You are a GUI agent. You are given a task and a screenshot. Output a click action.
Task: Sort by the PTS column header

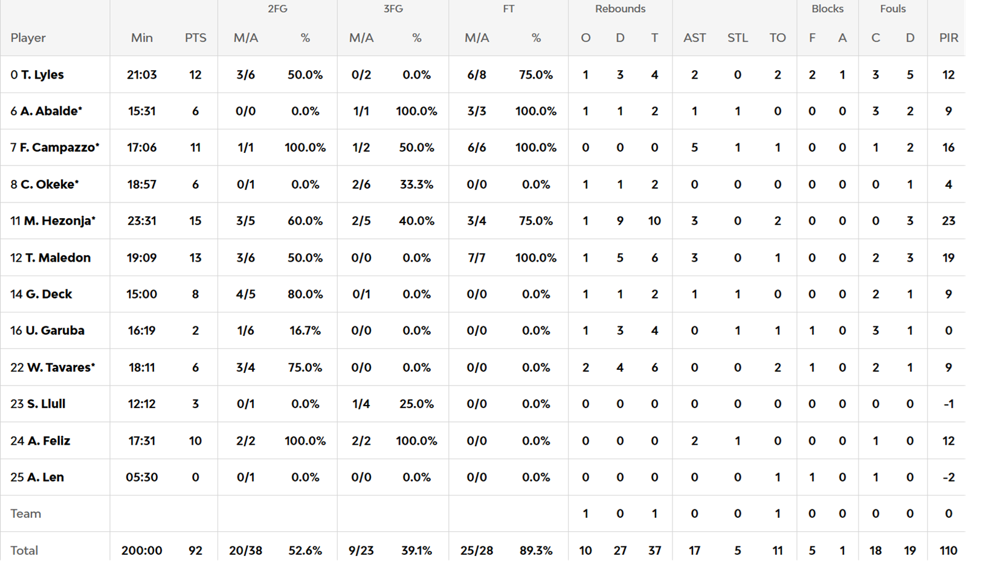tap(195, 37)
